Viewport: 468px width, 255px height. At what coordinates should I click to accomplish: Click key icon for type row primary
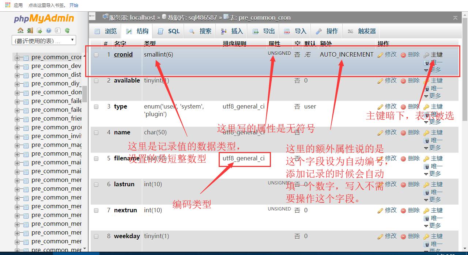pos(426,107)
